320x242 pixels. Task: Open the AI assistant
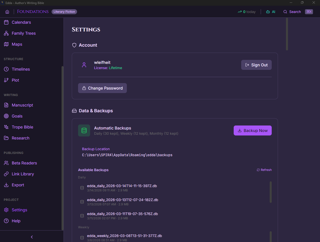(270, 11)
